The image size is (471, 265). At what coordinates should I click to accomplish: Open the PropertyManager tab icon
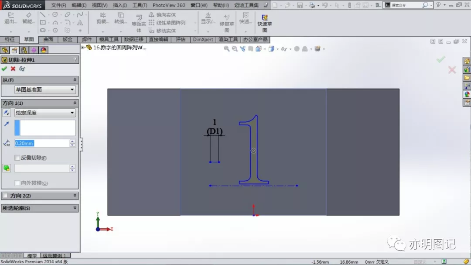[x=14, y=50]
